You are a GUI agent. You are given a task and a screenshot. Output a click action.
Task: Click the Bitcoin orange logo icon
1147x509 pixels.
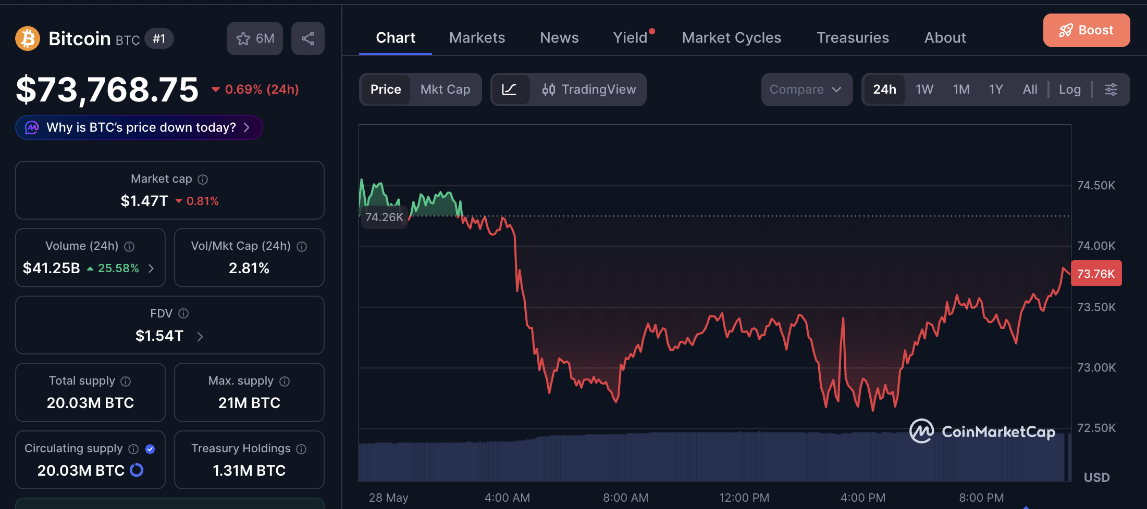point(28,39)
